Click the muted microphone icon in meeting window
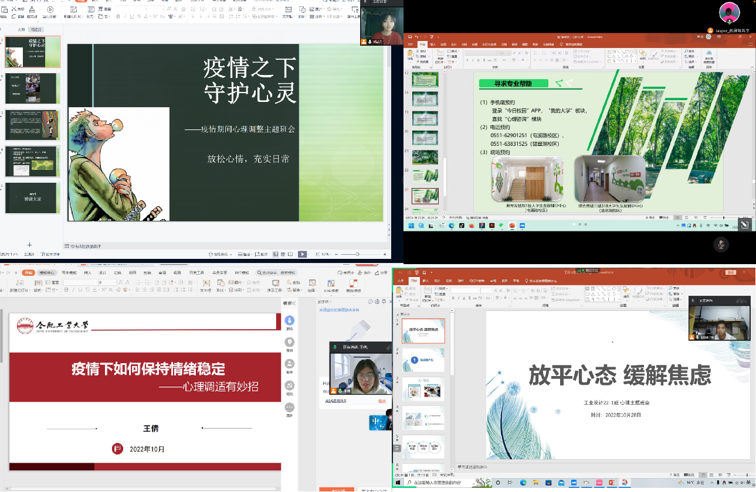 coord(721,244)
